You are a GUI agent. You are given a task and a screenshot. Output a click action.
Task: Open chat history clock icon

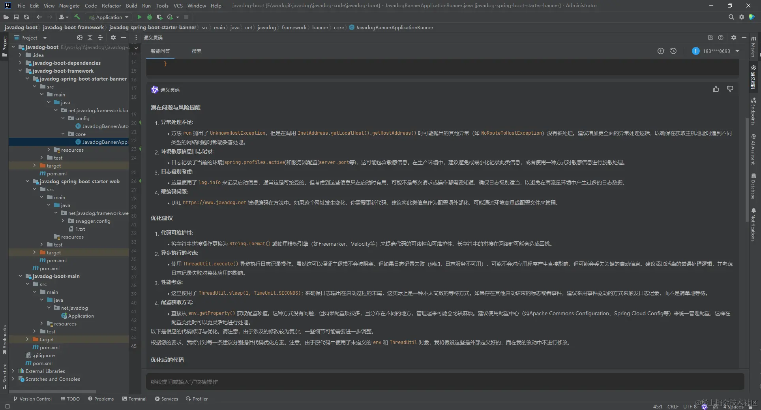[x=673, y=51]
